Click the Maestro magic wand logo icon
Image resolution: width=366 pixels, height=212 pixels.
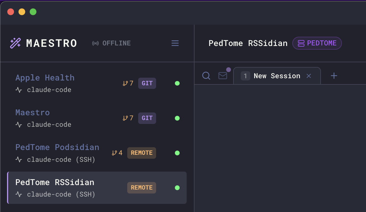pyautogui.click(x=15, y=43)
